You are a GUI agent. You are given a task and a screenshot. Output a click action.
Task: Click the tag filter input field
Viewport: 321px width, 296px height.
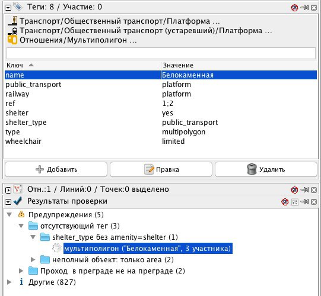(x=161, y=53)
